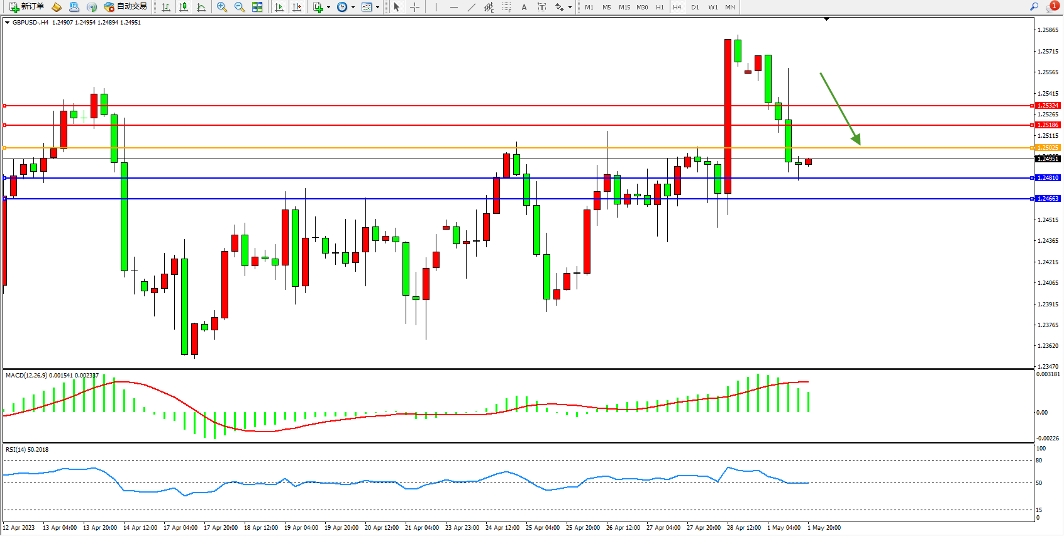Zoom out on the chart

coord(240,7)
